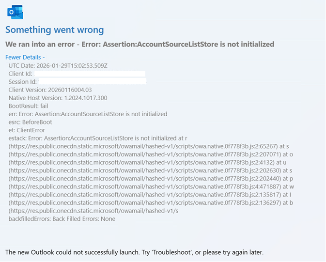326x262 pixels.
Task: Select the assertion error message heading
Action: 140,44
